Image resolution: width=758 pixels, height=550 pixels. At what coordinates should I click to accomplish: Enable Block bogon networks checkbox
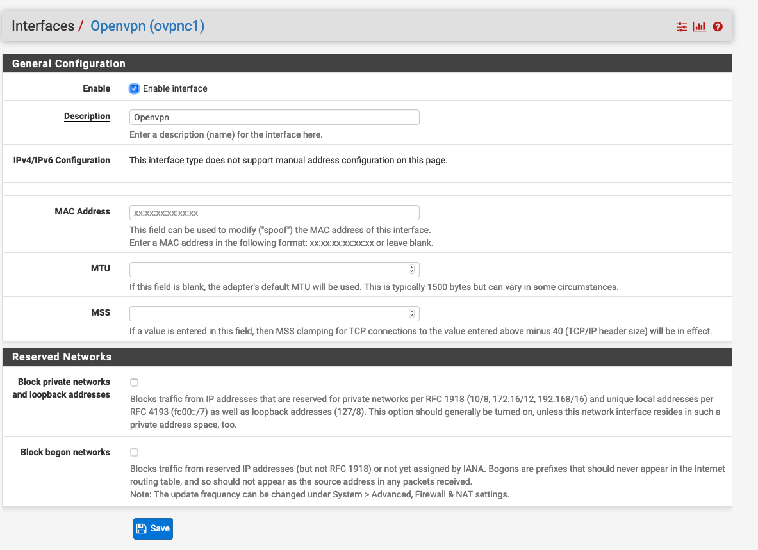tap(134, 453)
